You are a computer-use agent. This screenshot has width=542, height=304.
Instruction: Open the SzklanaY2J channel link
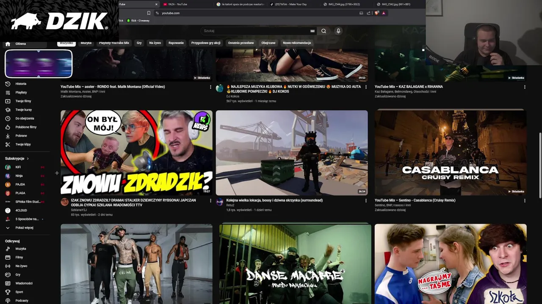(x=79, y=210)
